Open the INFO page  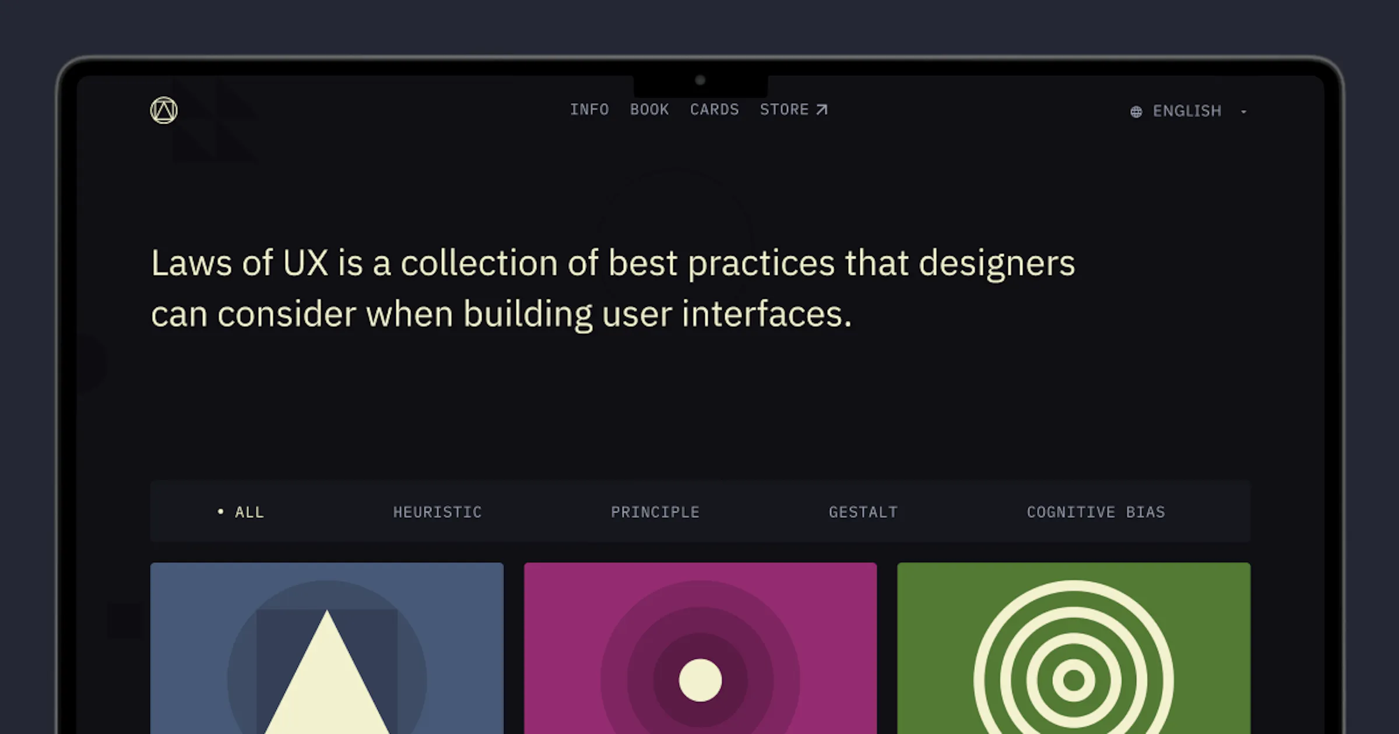[x=589, y=110]
